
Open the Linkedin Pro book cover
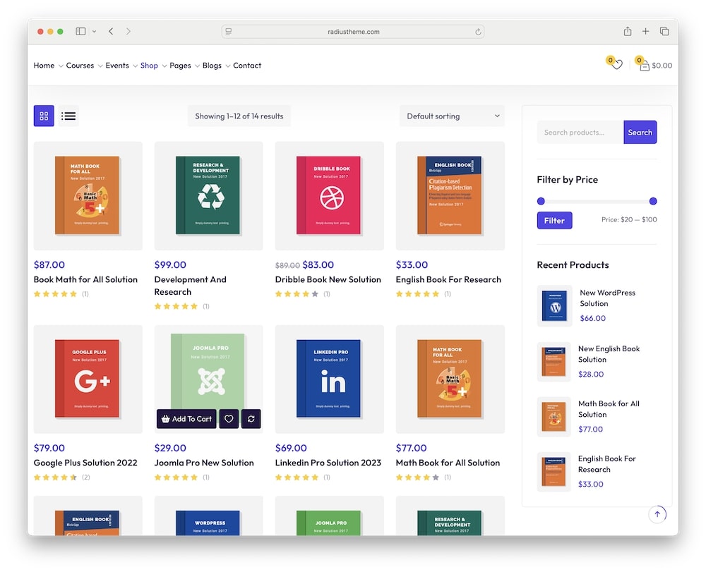pos(329,379)
